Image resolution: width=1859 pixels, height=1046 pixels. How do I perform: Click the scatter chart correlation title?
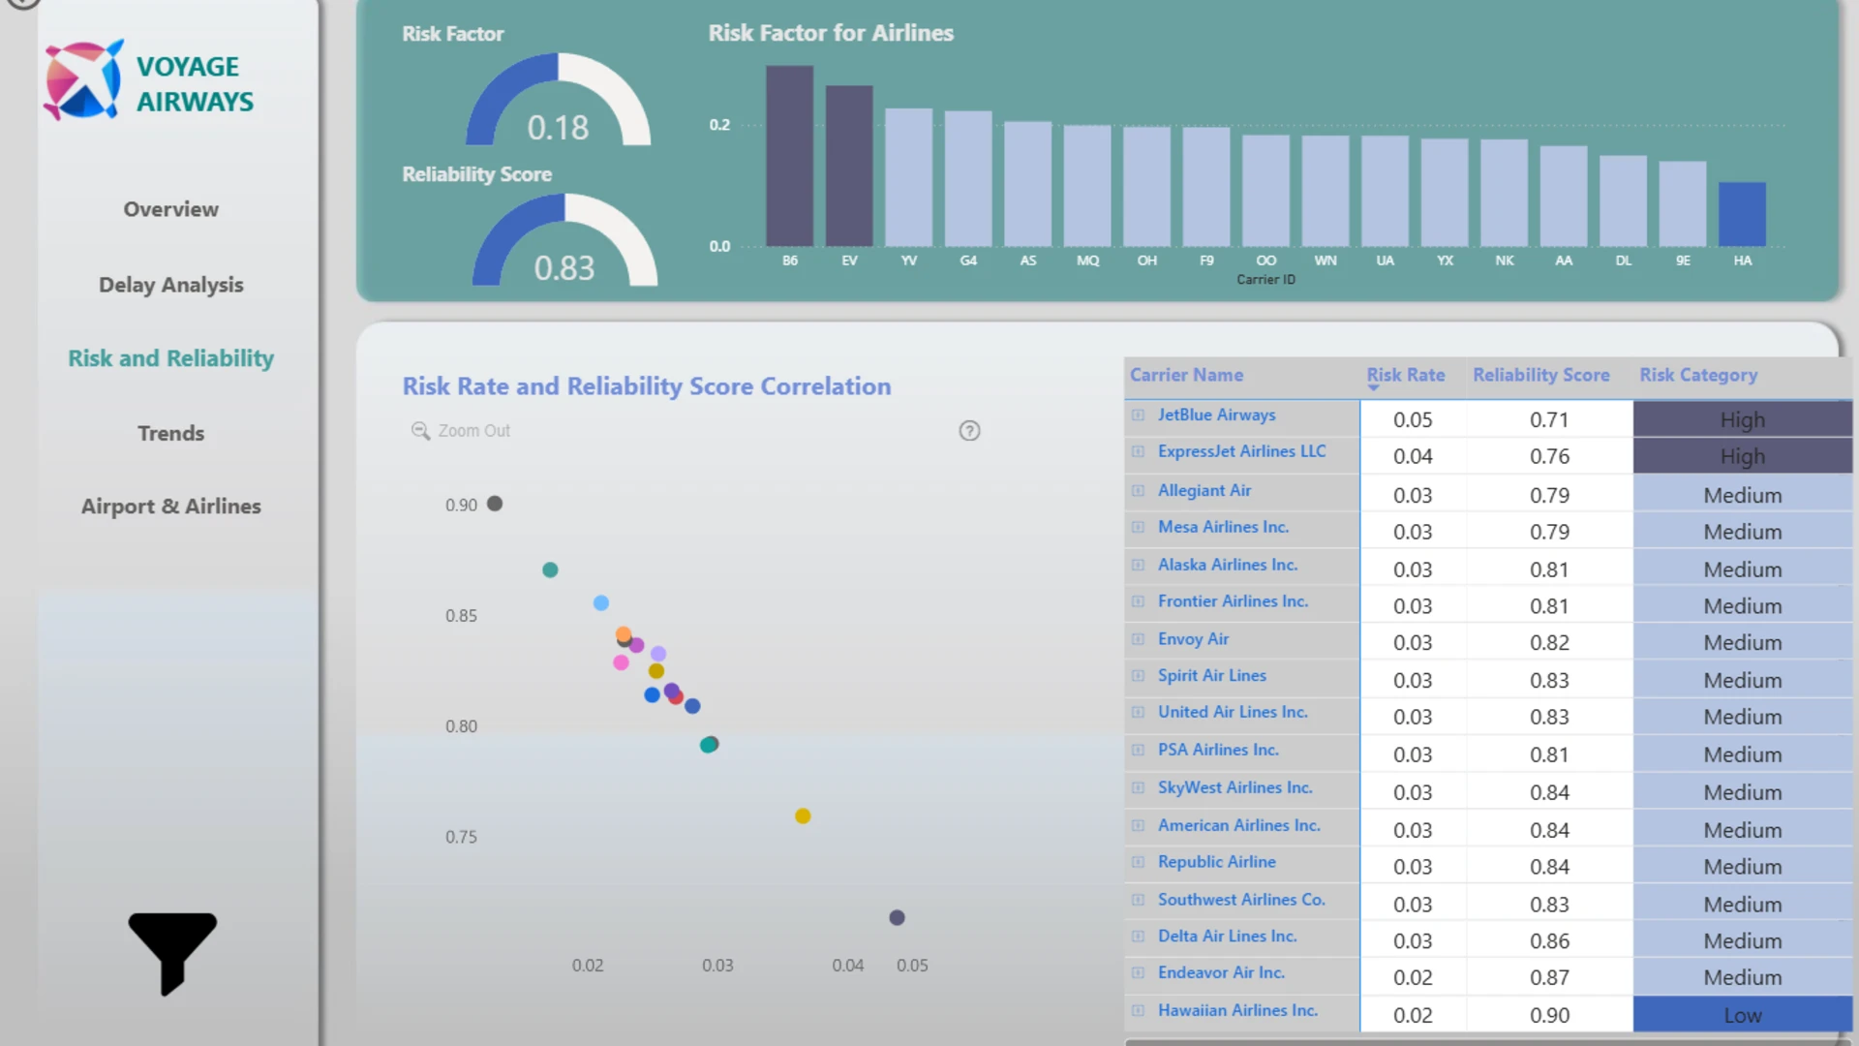647,386
